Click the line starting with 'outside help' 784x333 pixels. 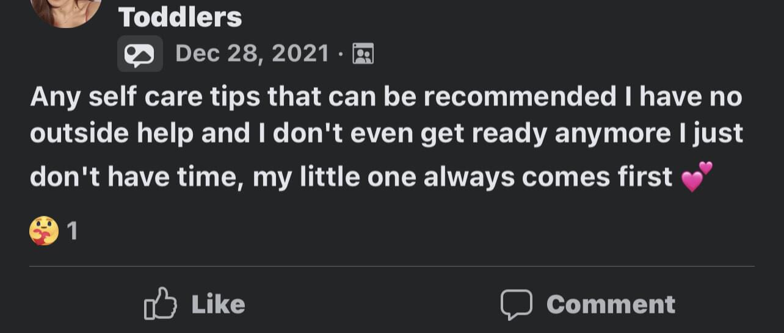point(386,134)
